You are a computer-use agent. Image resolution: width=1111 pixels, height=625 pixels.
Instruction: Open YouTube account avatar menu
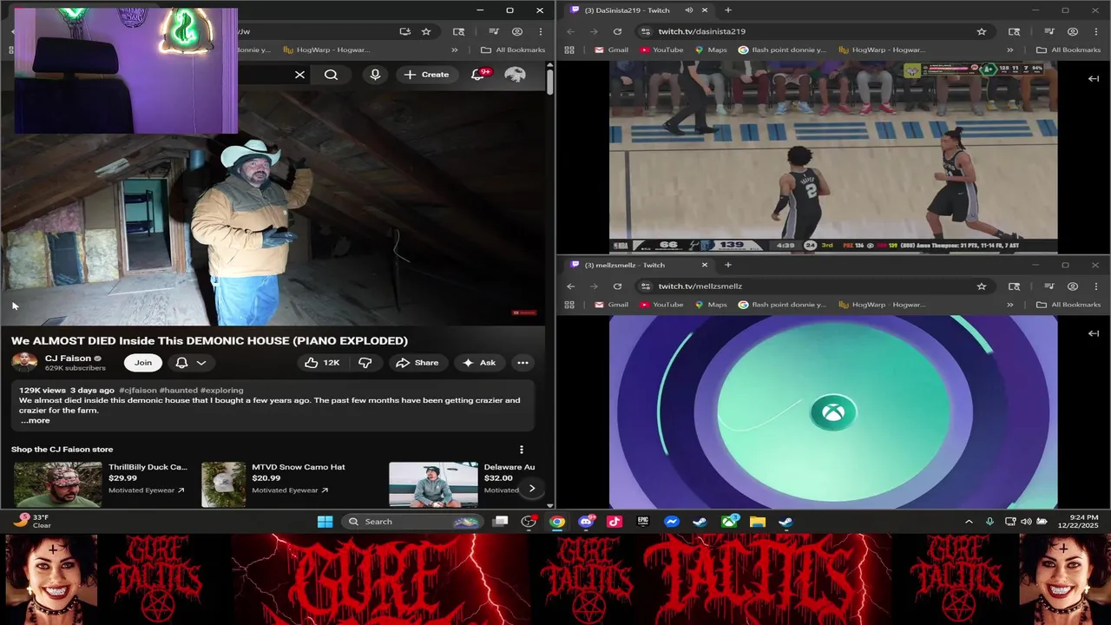(515, 75)
